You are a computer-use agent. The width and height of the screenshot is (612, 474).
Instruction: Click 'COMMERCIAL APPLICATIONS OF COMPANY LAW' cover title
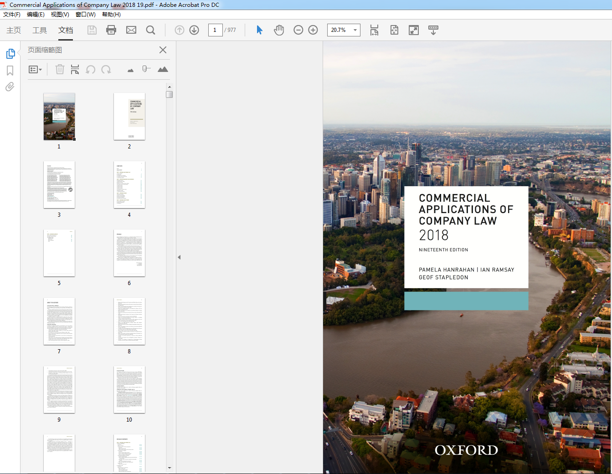click(x=466, y=209)
